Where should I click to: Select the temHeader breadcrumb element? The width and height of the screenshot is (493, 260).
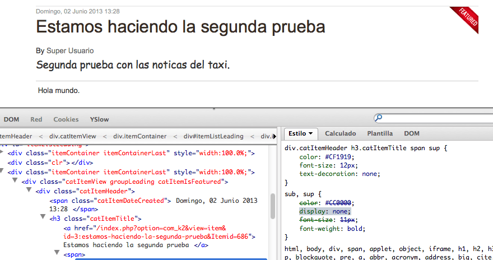click(x=16, y=136)
